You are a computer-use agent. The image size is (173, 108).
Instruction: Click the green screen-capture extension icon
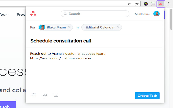pos(153,4)
